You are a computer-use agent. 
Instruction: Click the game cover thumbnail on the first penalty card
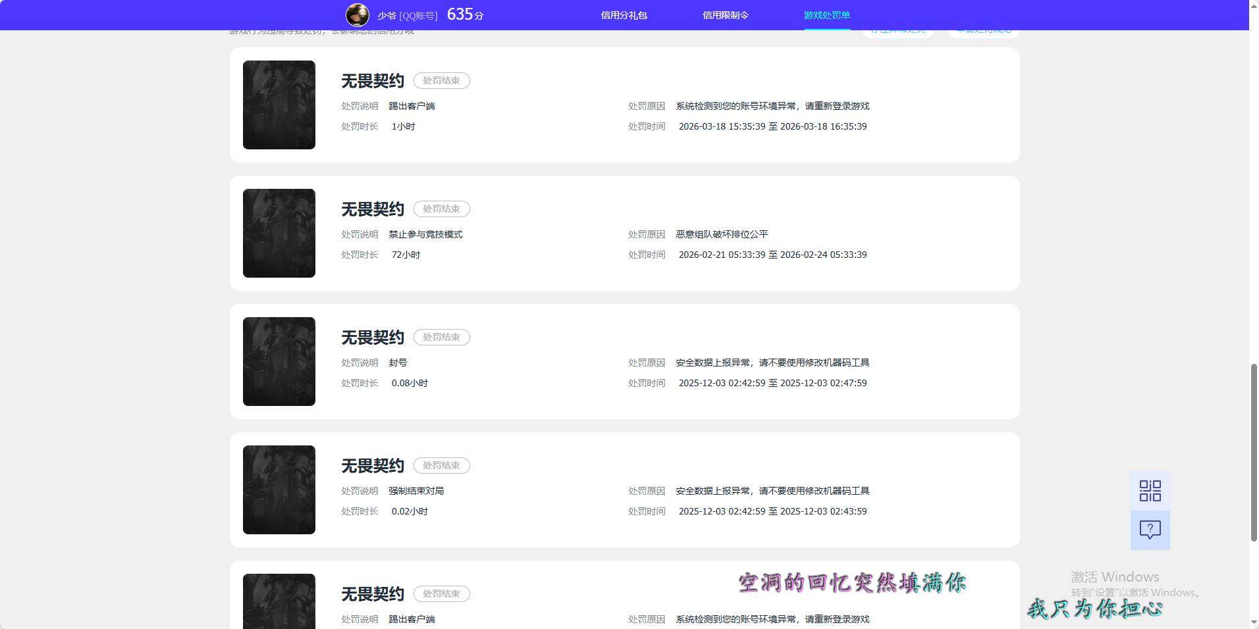pos(279,105)
